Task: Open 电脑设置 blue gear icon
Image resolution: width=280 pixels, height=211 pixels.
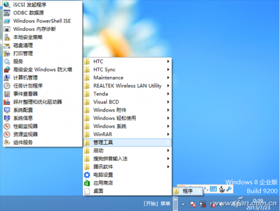Action: (87, 175)
